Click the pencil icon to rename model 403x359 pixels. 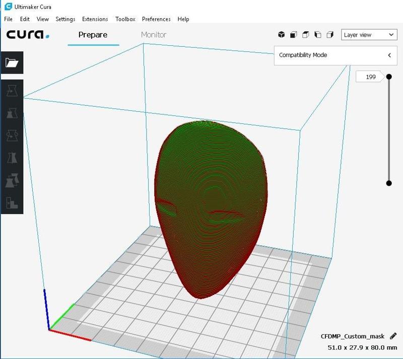pyautogui.click(x=393, y=336)
